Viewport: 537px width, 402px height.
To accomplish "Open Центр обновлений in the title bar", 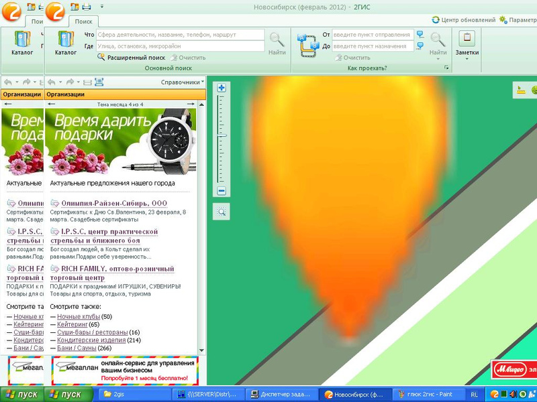I will click(x=464, y=20).
